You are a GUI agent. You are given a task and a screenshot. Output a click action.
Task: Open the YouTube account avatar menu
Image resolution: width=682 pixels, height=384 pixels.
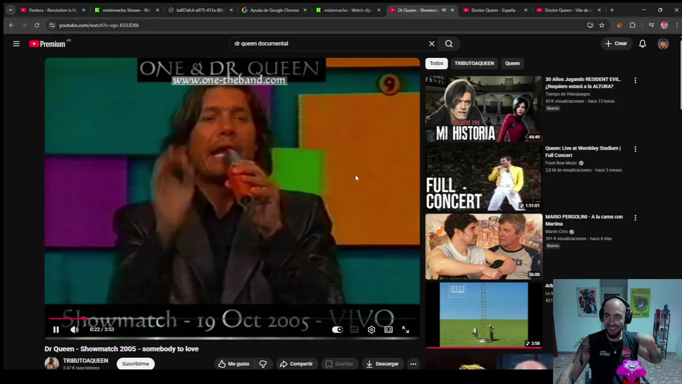click(663, 44)
